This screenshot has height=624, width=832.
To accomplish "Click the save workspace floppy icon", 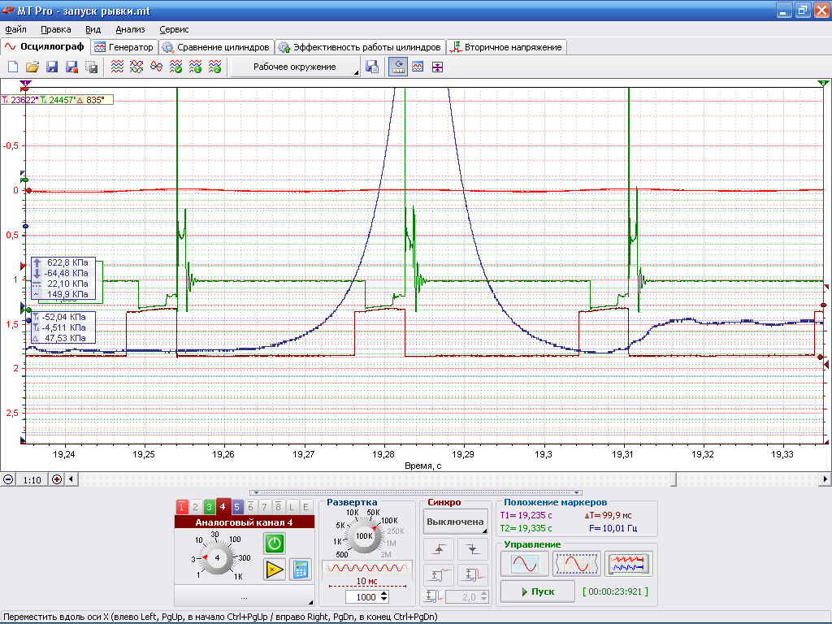I will [x=372, y=67].
